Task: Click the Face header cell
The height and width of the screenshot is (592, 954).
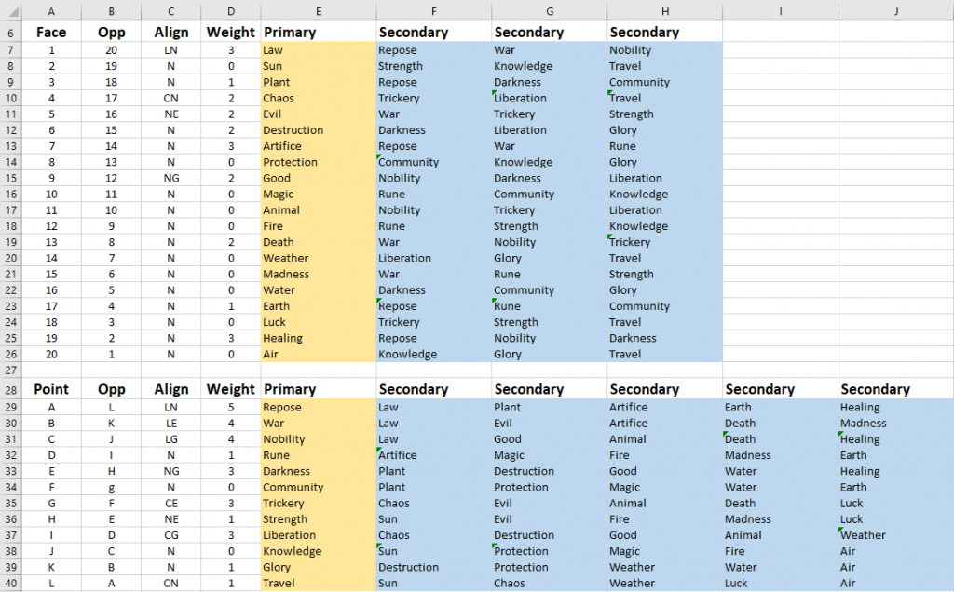Action: point(51,33)
